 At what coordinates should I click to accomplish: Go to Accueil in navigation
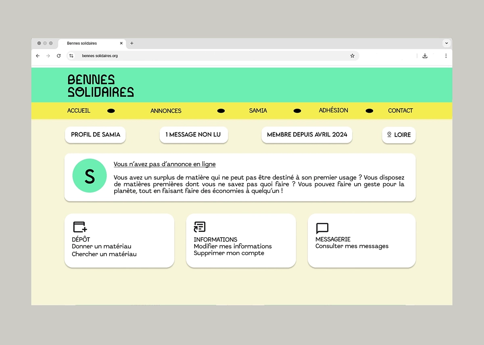(79, 111)
